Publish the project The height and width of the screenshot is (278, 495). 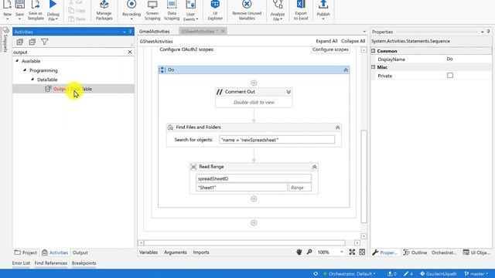(x=323, y=10)
